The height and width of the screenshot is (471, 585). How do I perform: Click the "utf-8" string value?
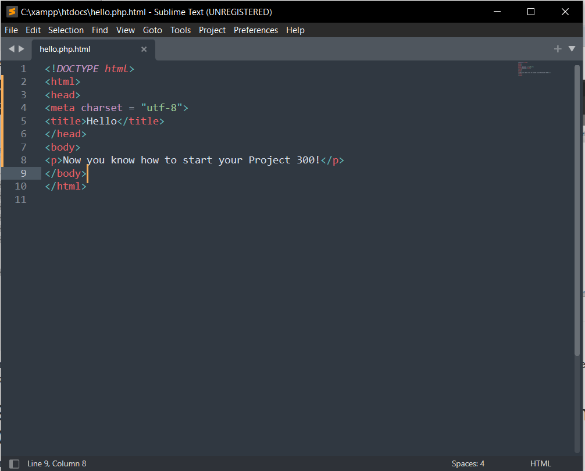click(x=162, y=108)
